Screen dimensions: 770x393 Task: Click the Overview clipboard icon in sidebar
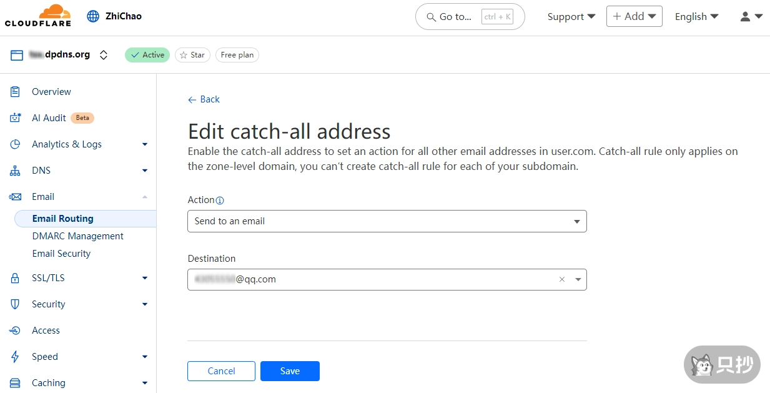point(16,92)
